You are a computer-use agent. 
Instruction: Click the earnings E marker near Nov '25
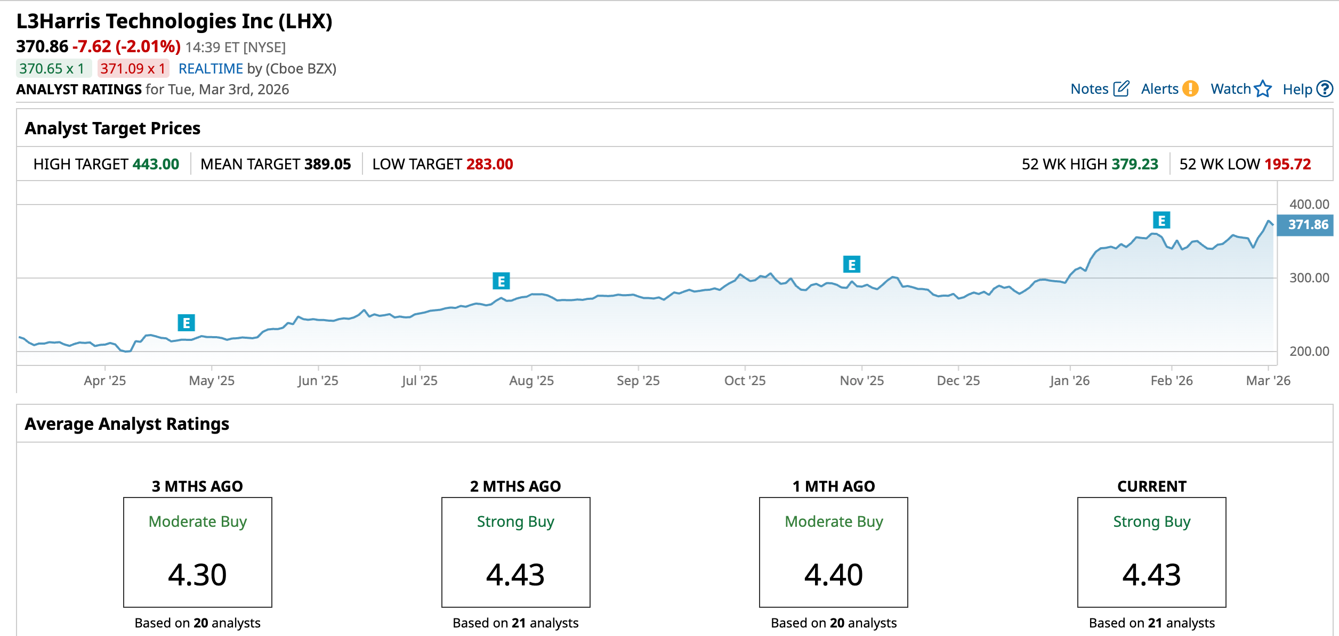pyautogui.click(x=851, y=264)
